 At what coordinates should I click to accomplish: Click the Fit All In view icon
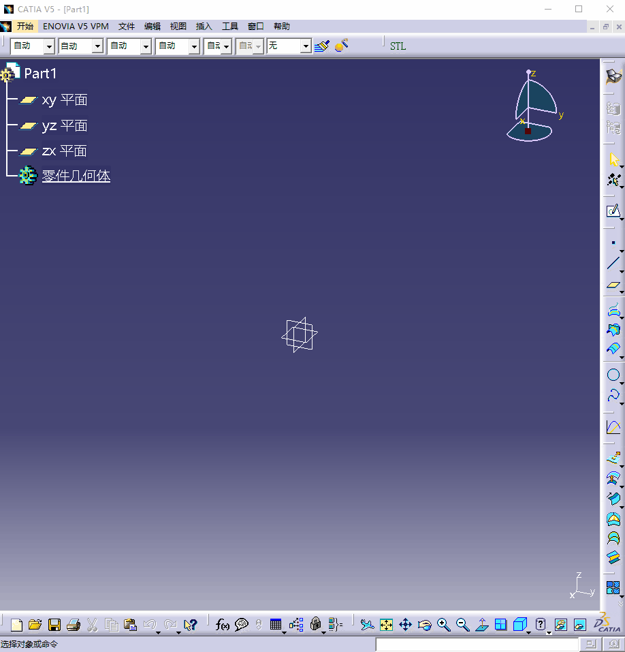click(x=385, y=624)
